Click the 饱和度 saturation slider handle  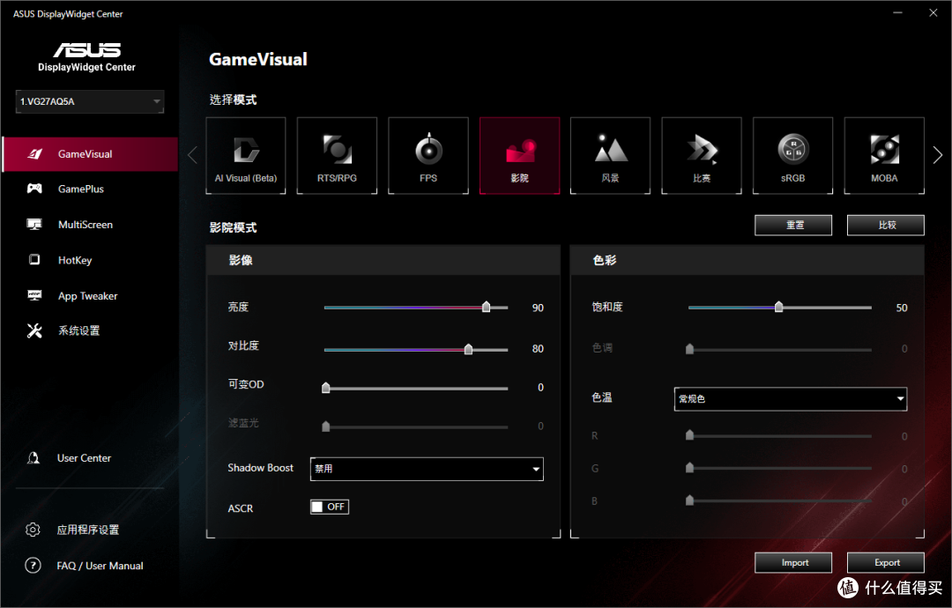[778, 307]
